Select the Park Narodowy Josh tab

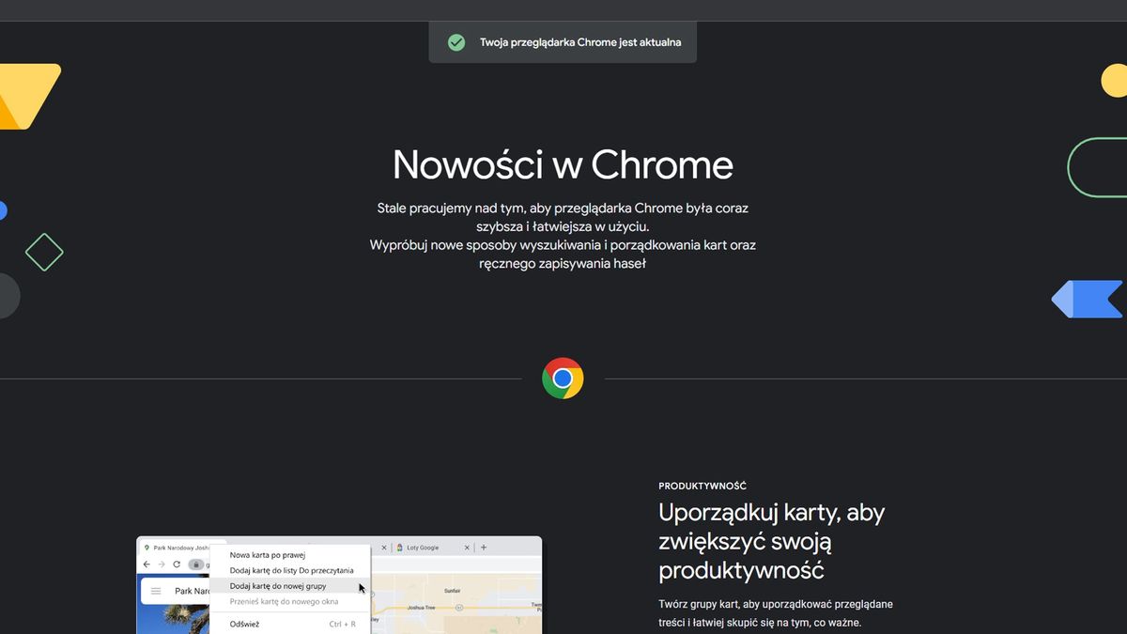click(178, 548)
